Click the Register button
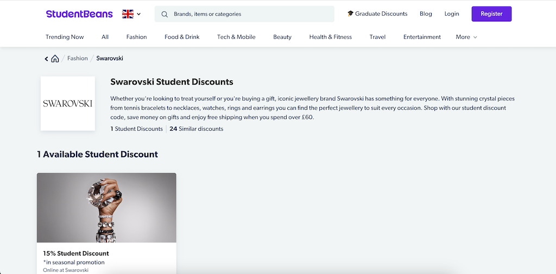Viewport: 556px width, 274px height. 491,14
